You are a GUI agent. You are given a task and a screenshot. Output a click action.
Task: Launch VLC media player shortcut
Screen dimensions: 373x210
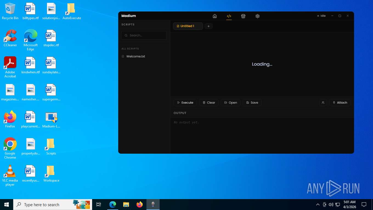[x=10, y=176]
